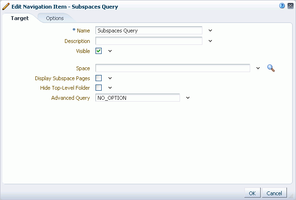The height and width of the screenshot is (200, 296).
Task: Open the Description field dropdown arrow
Action: (x=210, y=41)
